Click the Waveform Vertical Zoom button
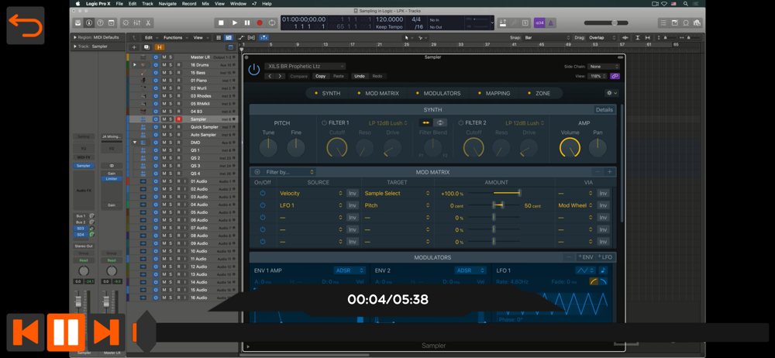 (625, 37)
